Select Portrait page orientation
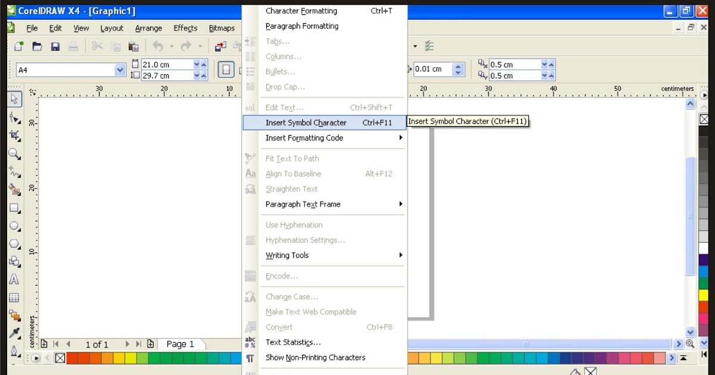Viewport: 715px width, 375px height. 226,70
